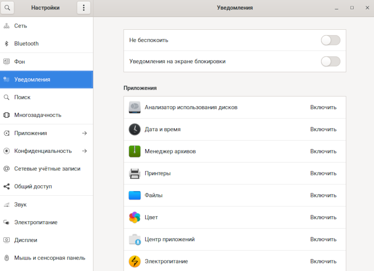Toggle the Не беспокоить switch
Viewport: 374px width, 271px height.
[330, 40]
